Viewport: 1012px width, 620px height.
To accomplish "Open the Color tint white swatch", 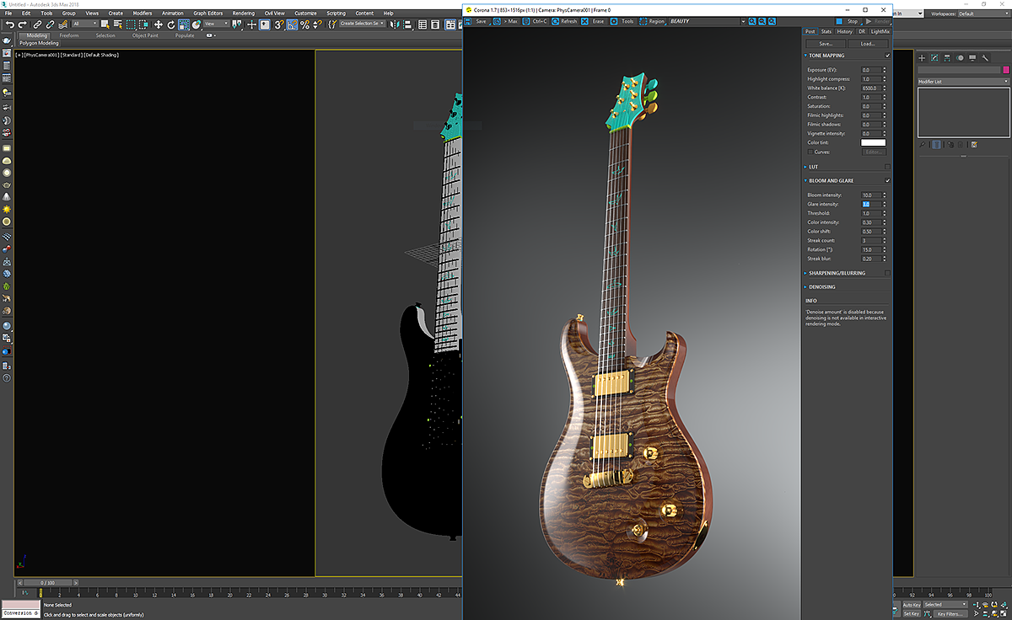I will 873,142.
